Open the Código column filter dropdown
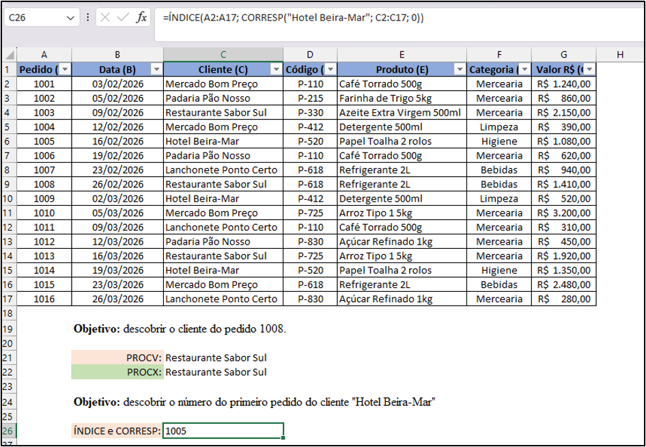Viewport: 646px width, 447px height. [x=331, y=69]
